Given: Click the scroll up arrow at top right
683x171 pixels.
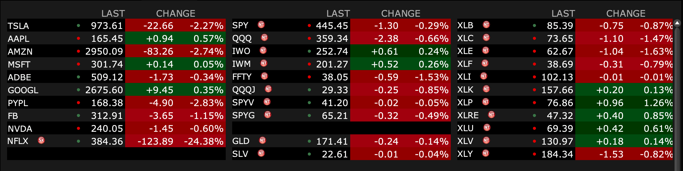Looking at the screenshot, I should point(677,23).
